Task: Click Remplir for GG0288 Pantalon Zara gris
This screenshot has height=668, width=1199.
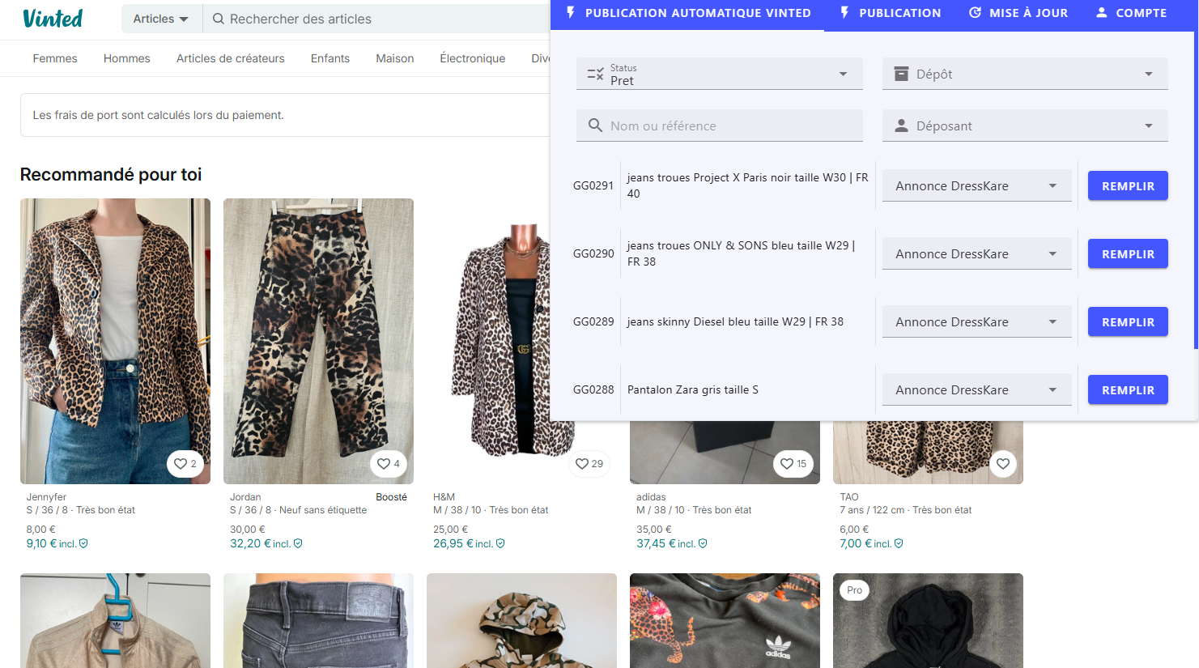Action: (1128, 389)
